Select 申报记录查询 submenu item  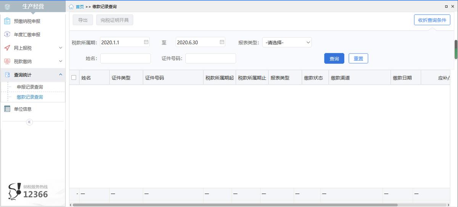tap(30, 87)
